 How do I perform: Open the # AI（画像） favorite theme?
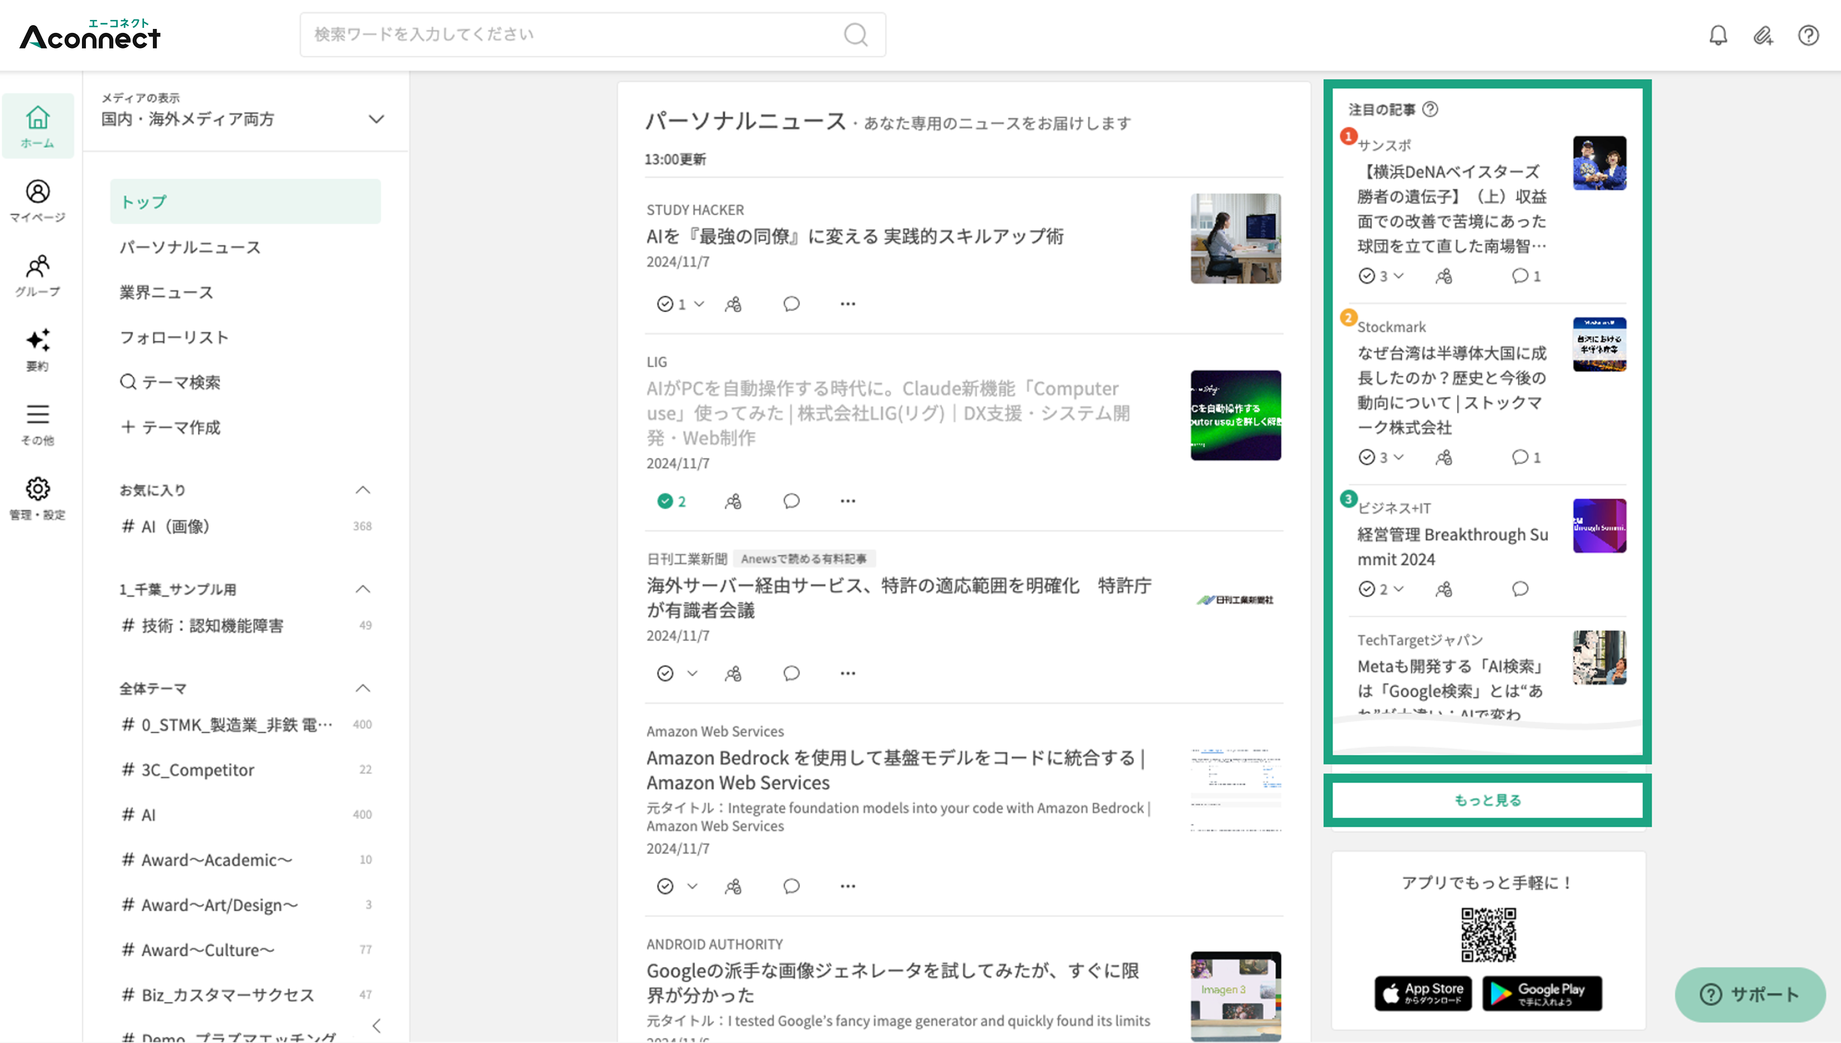(245, 527)
